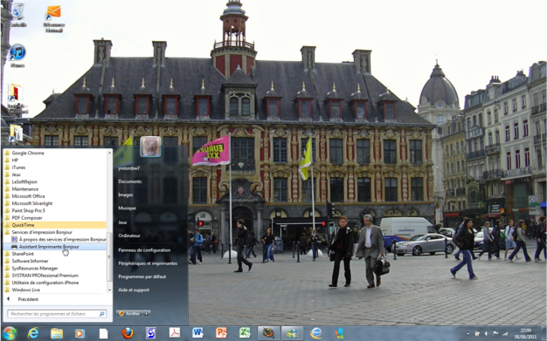Open Musique from Start menu
The width and height of the screenshot is (547, 341).
pos(127,208)
